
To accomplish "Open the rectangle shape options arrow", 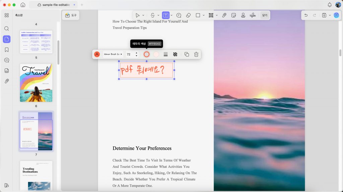I will [204, 15].
